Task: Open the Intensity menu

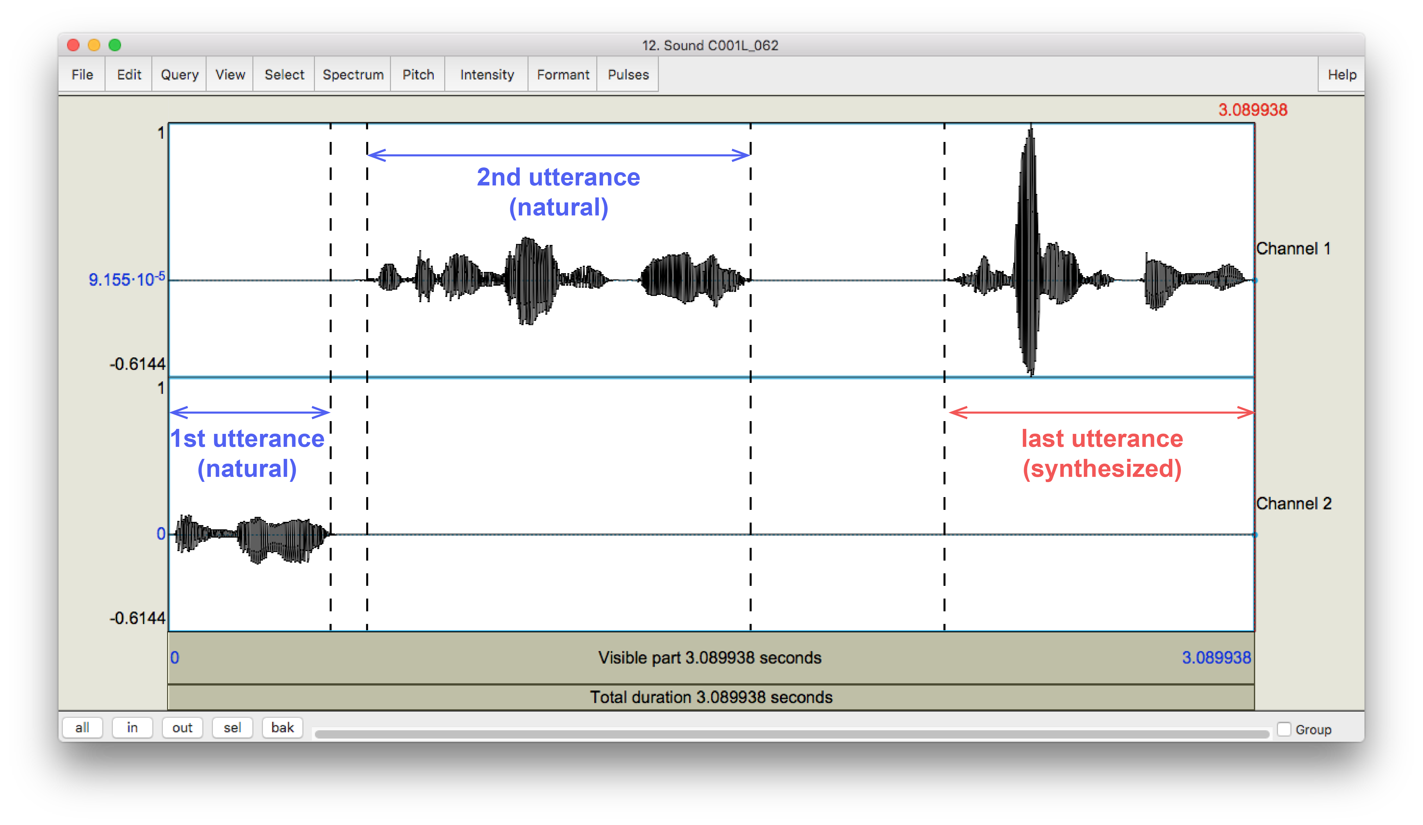Action: point(487,74)
